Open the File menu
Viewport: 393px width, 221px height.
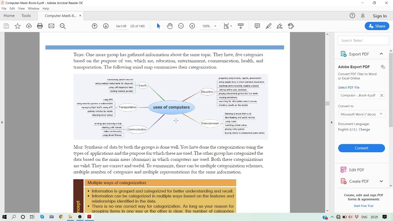point(4,9)
